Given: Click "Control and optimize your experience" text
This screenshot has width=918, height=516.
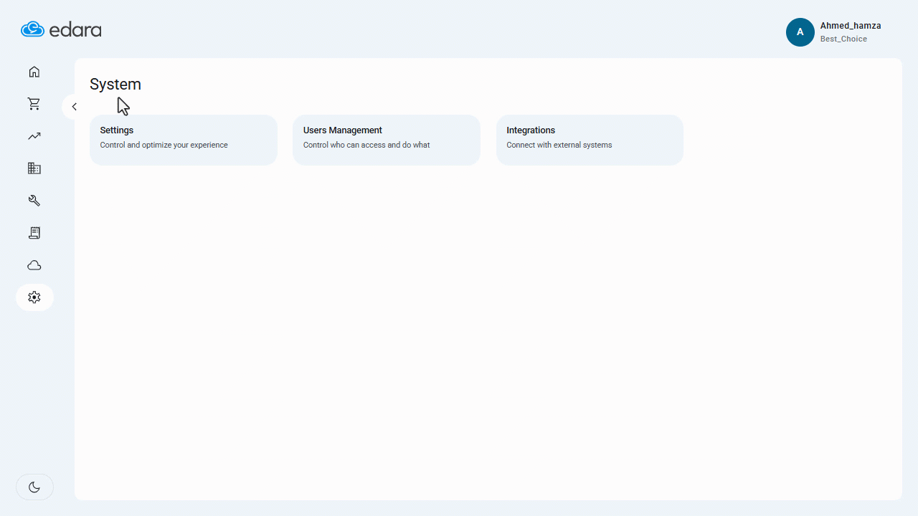Looking at the screenshot, I should coord(164,145).
